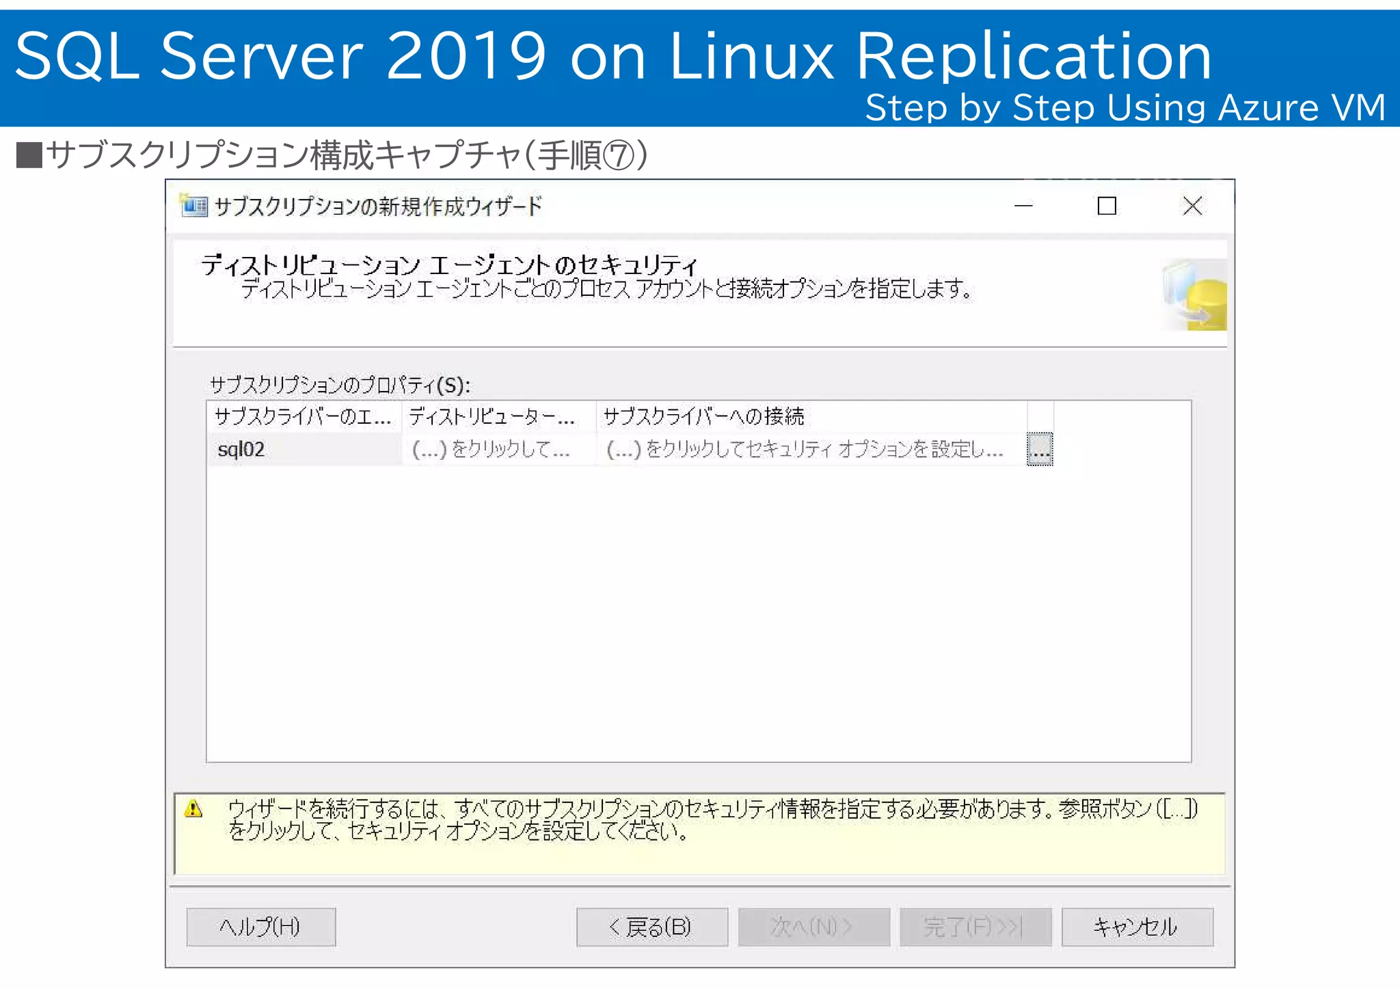
Task: Click the warning message text about security settings
Action: pos(712,819)
